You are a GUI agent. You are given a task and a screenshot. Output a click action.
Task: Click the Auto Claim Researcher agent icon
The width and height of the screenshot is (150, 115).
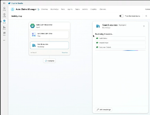click(x=33, y=26)
